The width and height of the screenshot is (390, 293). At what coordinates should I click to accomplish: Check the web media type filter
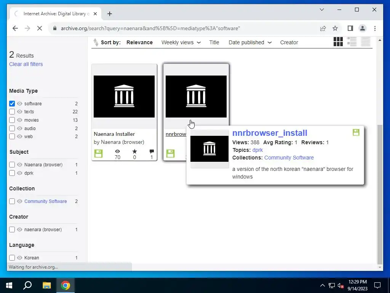click(x=12, y=136)
